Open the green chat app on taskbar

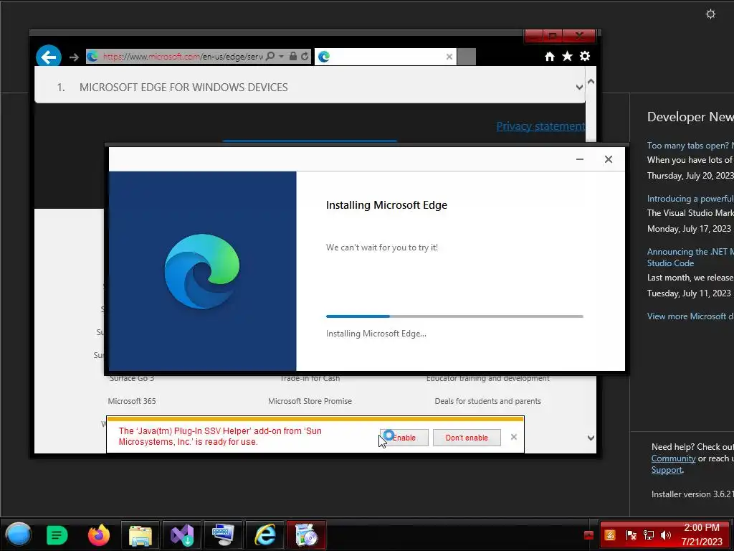[x=57, y=535]
